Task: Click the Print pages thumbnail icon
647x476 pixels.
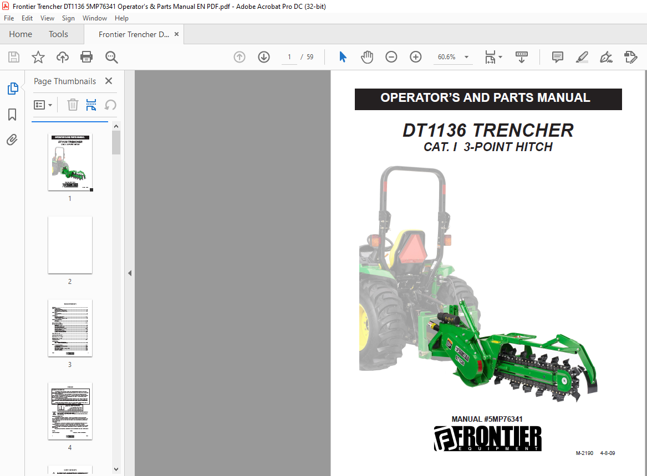Action: click(91, 105)
